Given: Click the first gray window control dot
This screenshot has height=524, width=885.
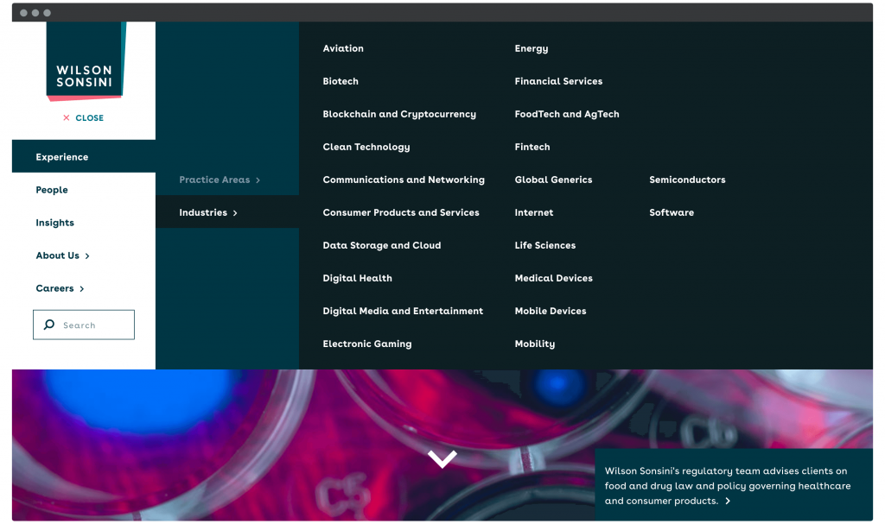Looking at the screenshot, I should point(23,13).
